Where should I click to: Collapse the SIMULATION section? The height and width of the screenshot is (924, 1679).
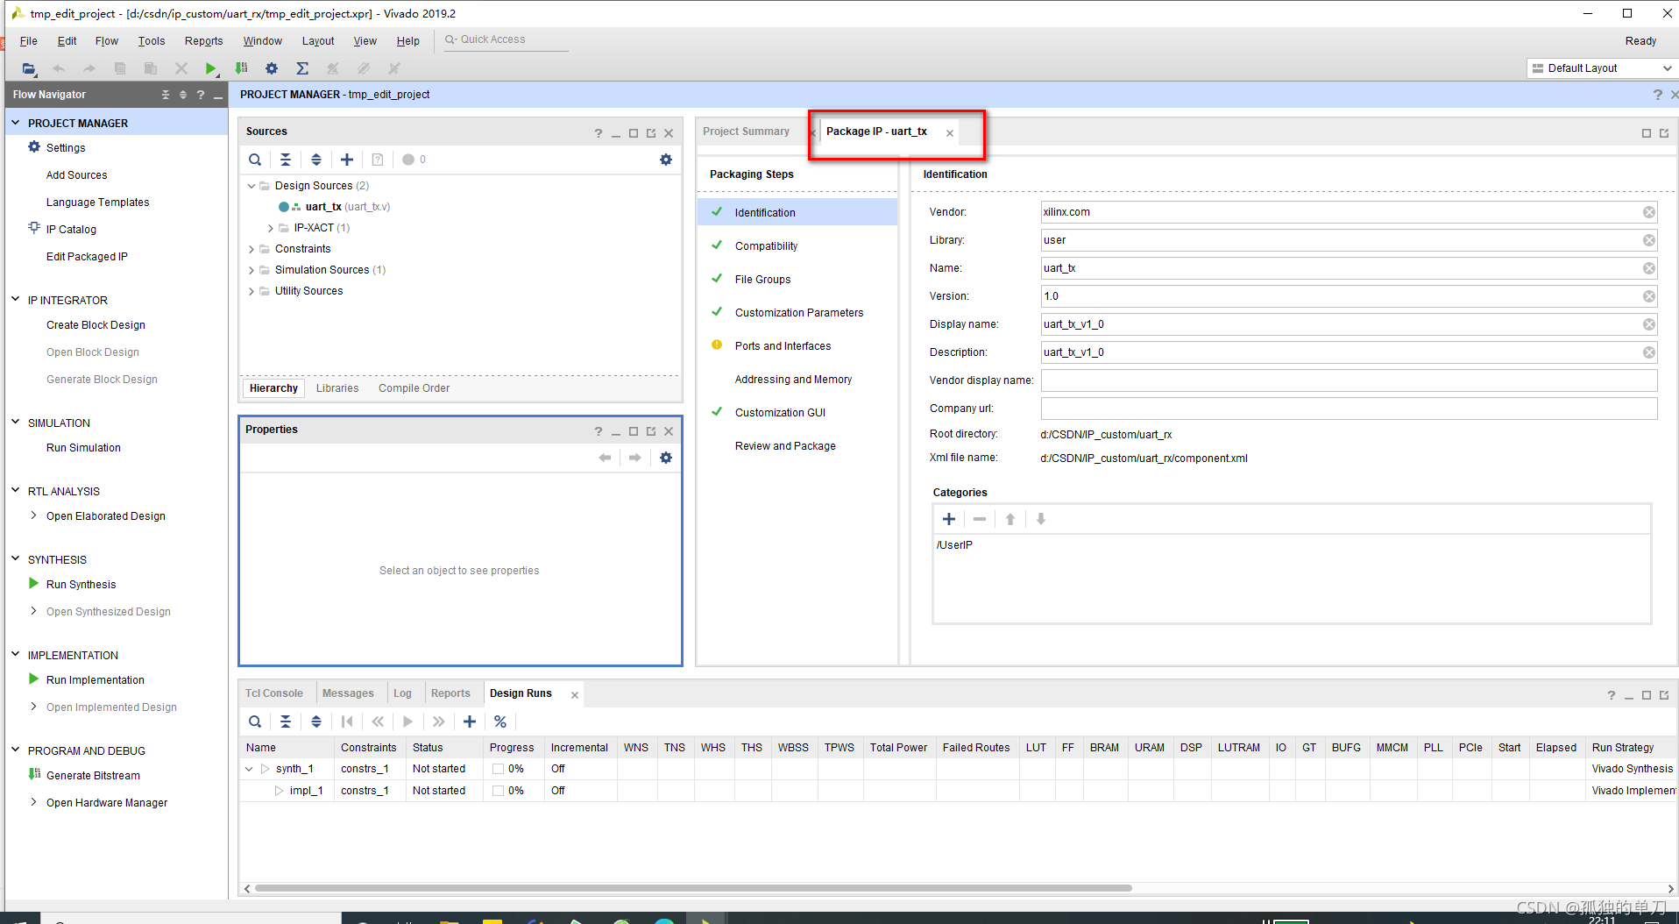[15, 423]
